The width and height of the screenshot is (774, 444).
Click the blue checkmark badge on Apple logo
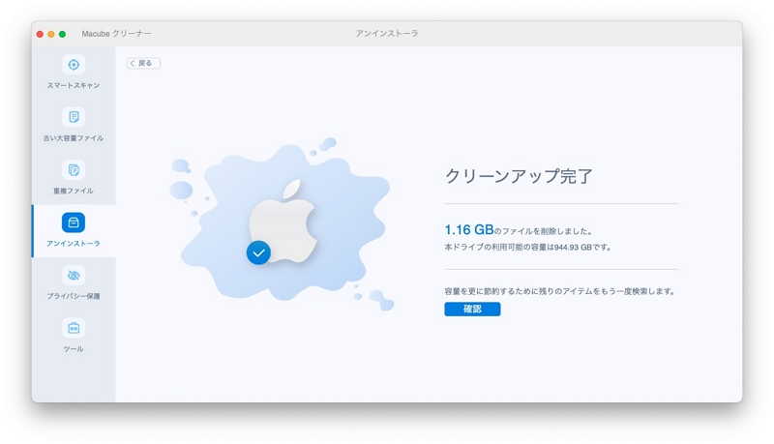click(258, 252)
